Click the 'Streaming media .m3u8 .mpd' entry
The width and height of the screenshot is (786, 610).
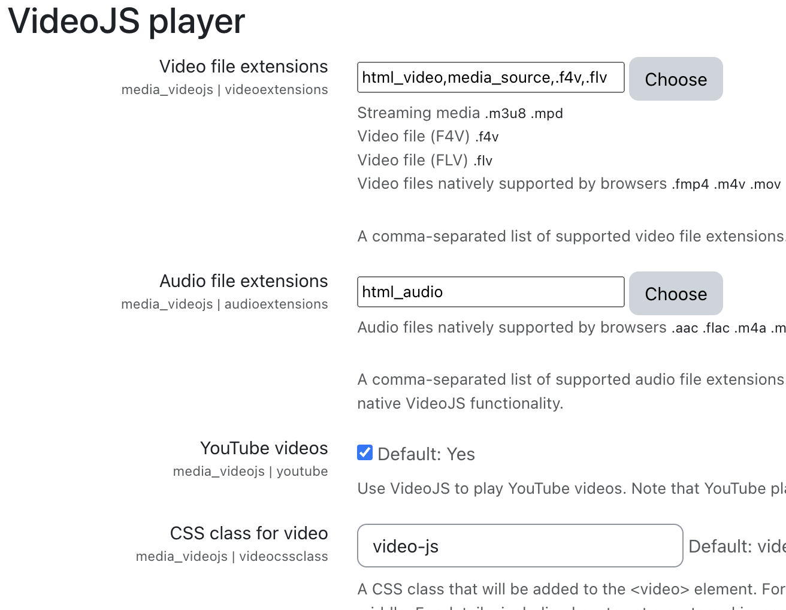click(x=460, y=113)
